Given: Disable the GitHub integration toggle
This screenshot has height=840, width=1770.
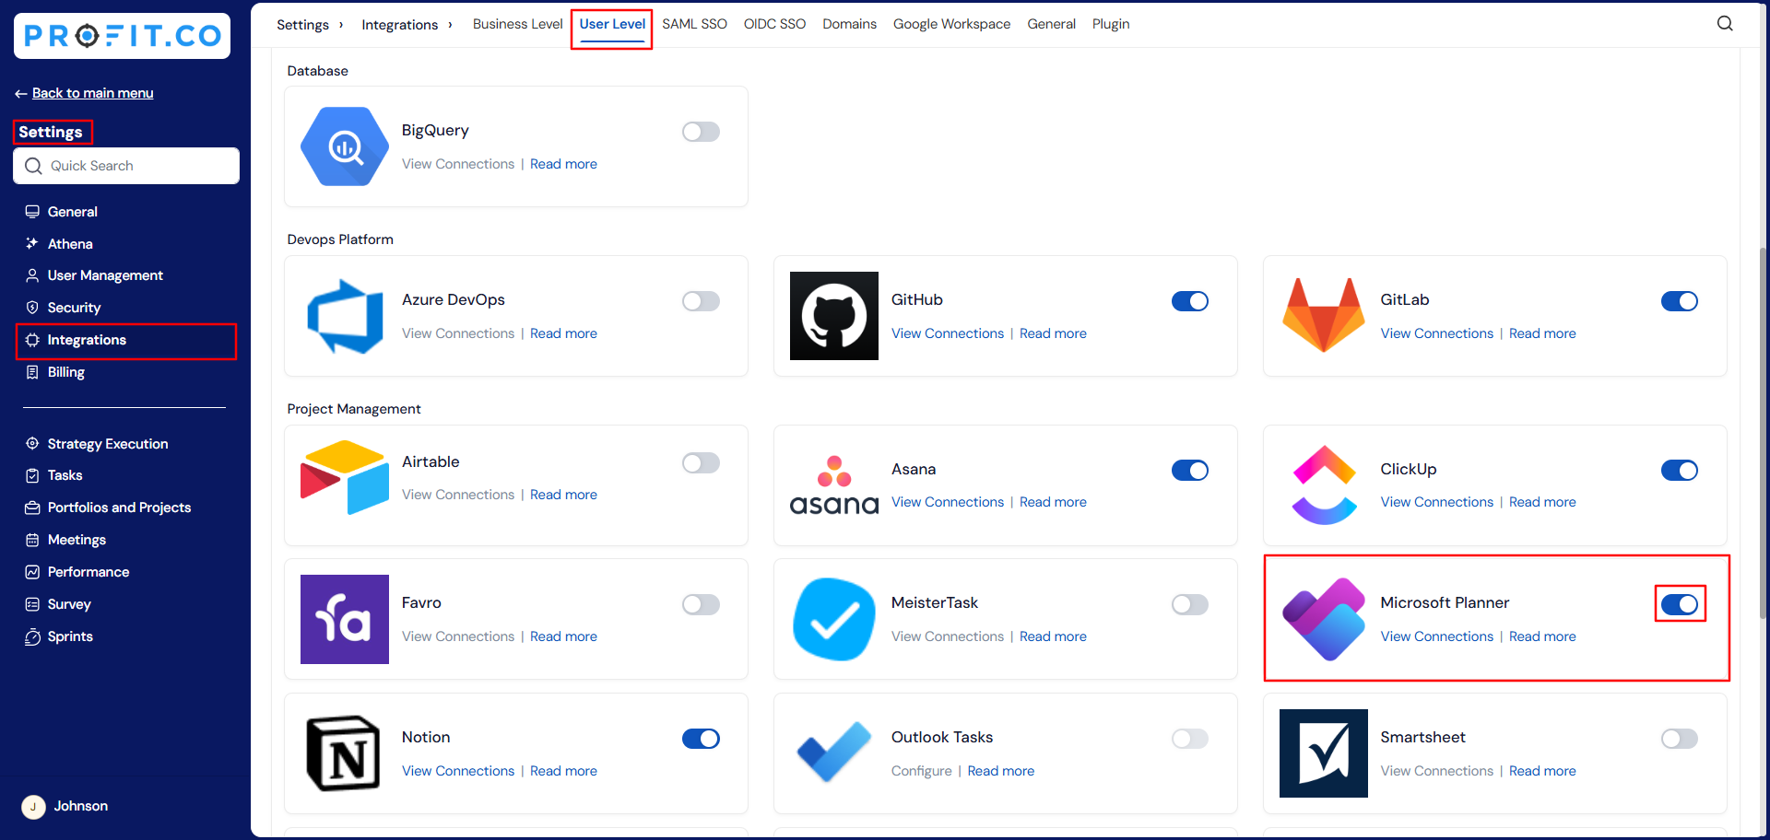Looking at the screenshot, I should [1190, 301].
